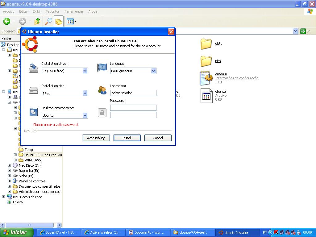The width and height of the screenshot is (316, 237).
Task: Click the first Password field
Action: pos(133,108)
